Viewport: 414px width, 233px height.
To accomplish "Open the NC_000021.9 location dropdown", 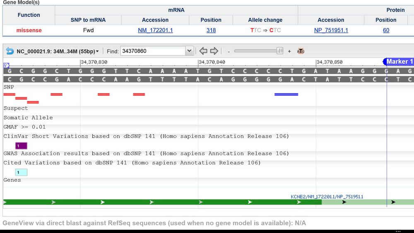I will click(x=58, y=51).
